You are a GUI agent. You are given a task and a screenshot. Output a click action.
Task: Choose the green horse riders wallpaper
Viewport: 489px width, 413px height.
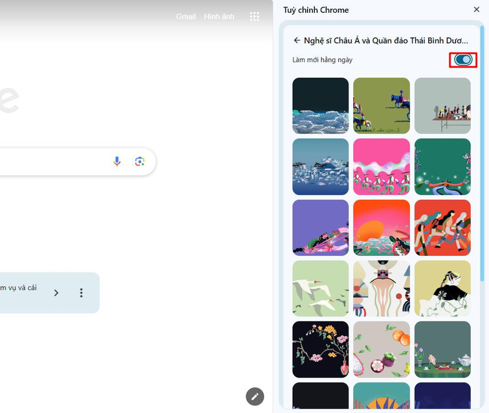coord(381,106)
